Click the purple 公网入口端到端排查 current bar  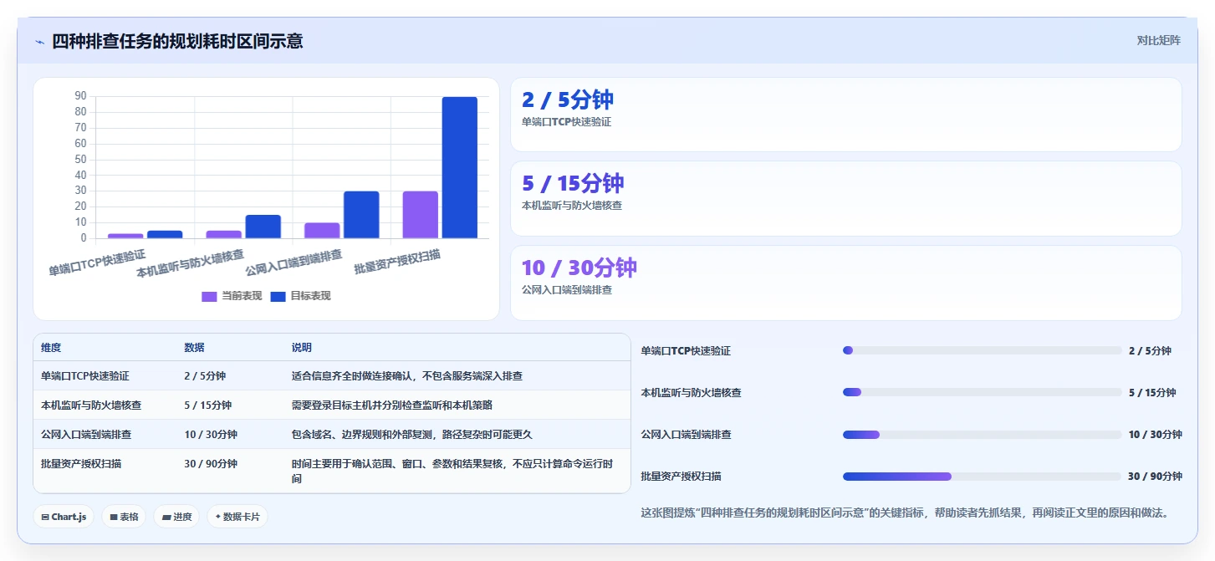pyautogui.click(x=322, y=231)
